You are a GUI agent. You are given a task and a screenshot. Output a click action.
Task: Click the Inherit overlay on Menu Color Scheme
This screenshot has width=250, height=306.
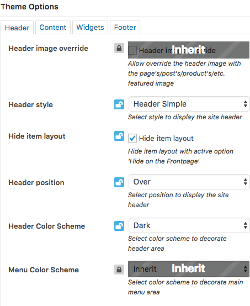coord(188,268)
